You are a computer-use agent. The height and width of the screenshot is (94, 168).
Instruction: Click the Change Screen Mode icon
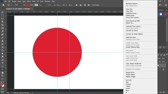click(x=2, y=92)
